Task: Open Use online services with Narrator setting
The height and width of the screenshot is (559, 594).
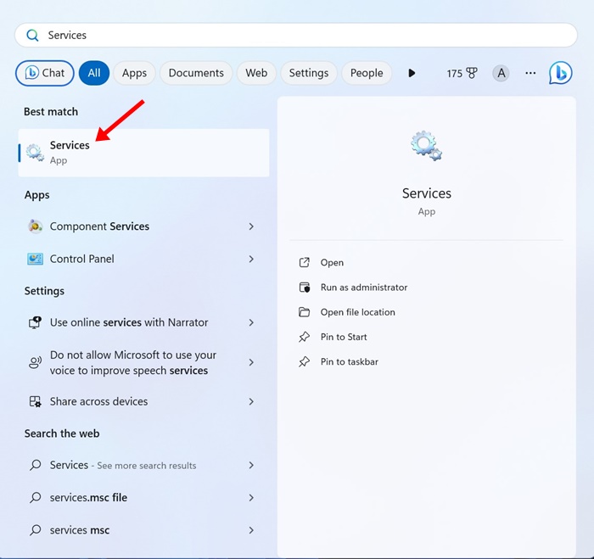Action: click(x=144, y=322)
